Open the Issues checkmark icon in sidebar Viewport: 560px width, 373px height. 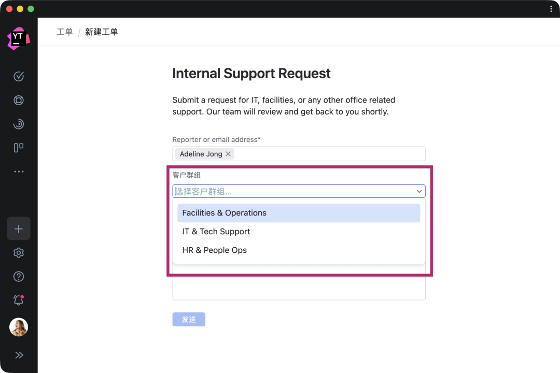coord(19,76)
